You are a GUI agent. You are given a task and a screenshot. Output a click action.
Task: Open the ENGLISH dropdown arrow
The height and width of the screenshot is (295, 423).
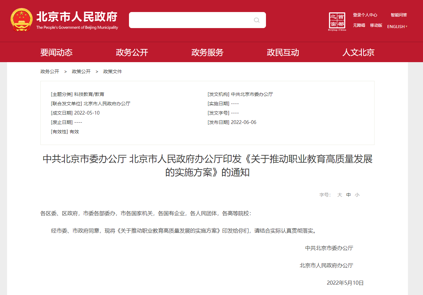pyautogui.click(x=406, y=26)
